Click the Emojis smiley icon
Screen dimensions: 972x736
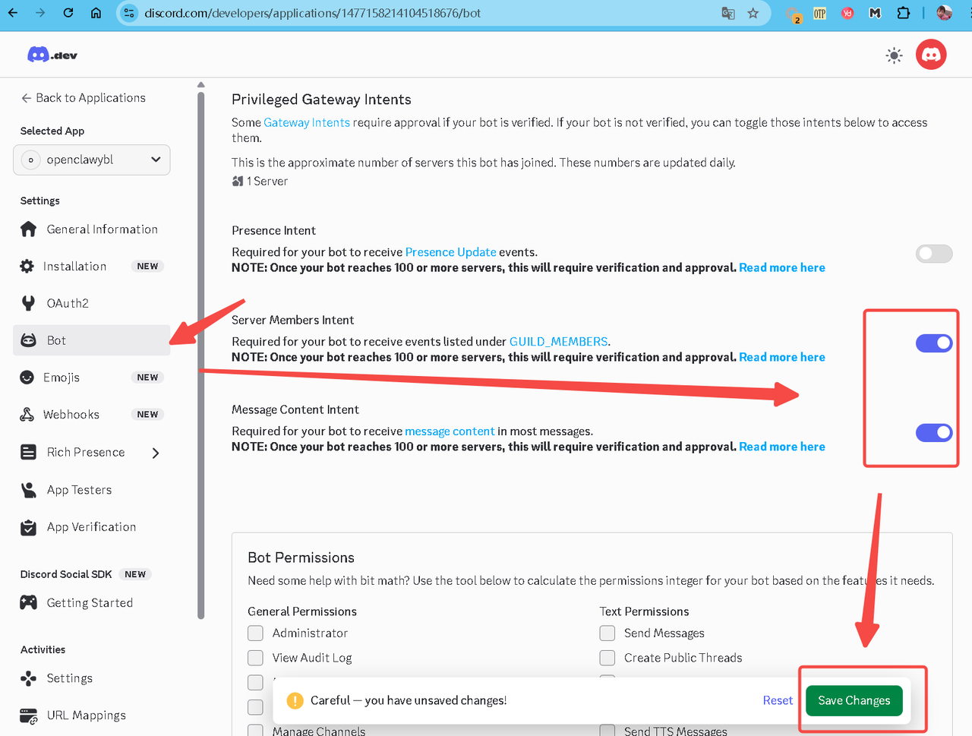pos(27,377)
